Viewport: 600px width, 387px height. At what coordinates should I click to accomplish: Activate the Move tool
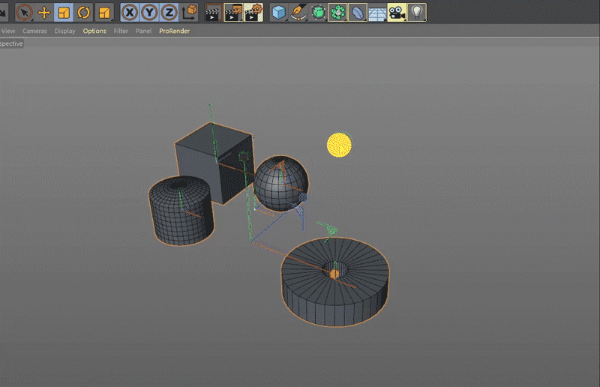click(44, 13)
